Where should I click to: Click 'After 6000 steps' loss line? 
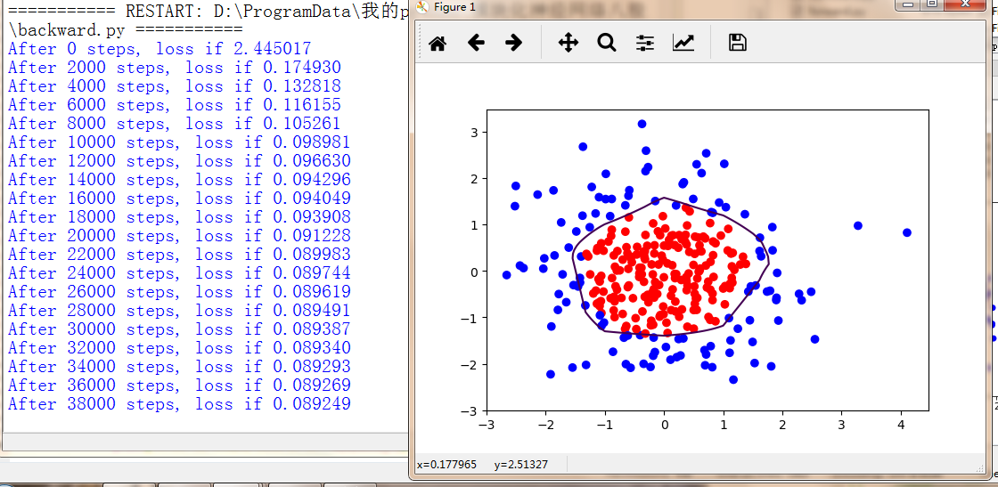175,105
